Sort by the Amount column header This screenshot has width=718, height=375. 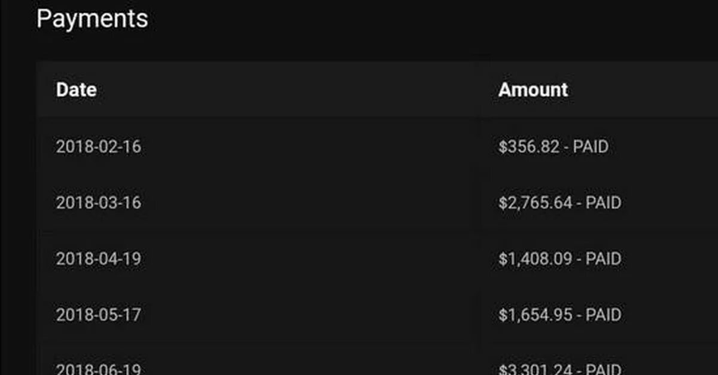coord(533,90)
